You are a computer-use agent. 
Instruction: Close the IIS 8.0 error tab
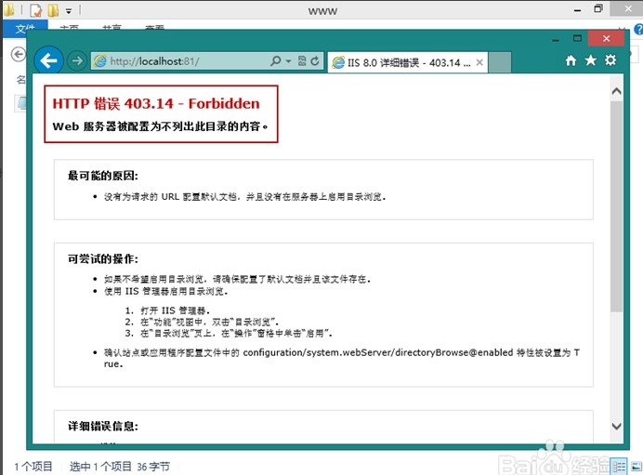tap(479, 63)
